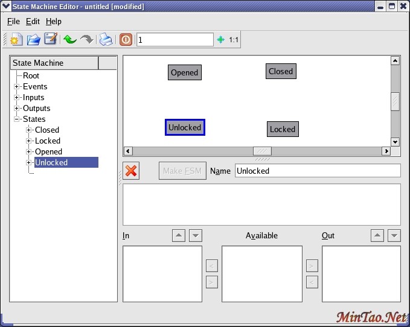The image size is (410, 327).
Task: Click the red power-symbol toolbar icon
Action: point(126,40)
